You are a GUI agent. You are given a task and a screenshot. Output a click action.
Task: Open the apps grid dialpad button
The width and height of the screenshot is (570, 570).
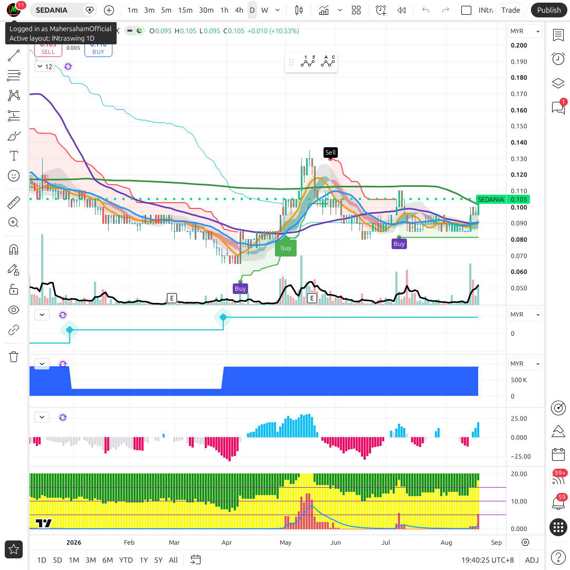558,527
